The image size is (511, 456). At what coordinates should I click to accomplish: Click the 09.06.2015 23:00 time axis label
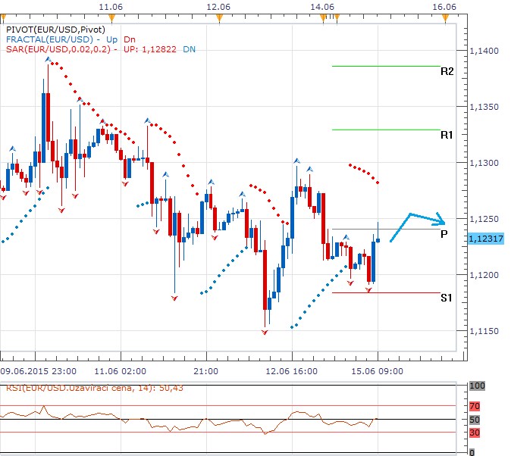(37, 372)
